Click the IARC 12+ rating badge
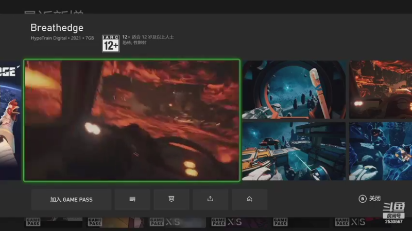412x231 pixels. 111,44
